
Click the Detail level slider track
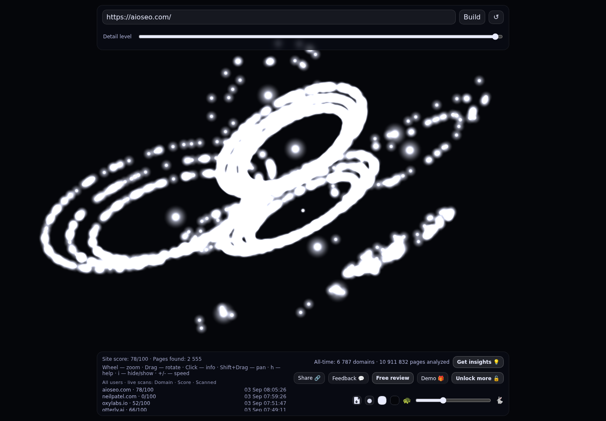pos(321,37)
